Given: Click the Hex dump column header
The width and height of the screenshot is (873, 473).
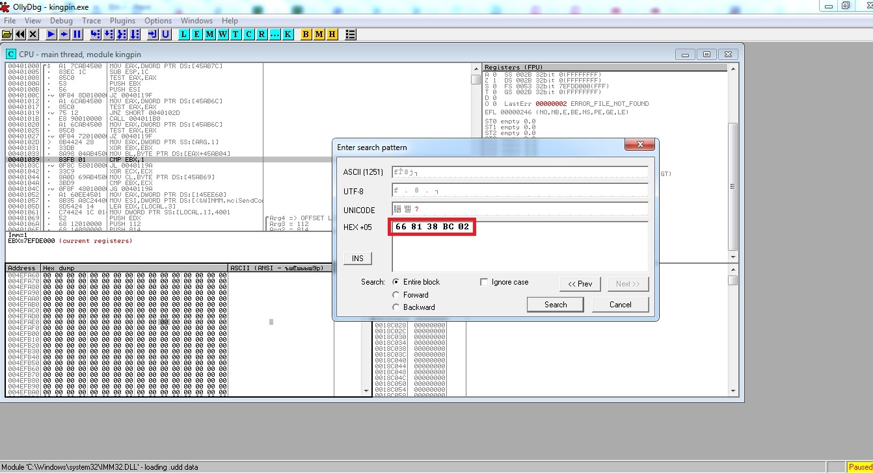Looking at the screenshot, I should [135, 268].
